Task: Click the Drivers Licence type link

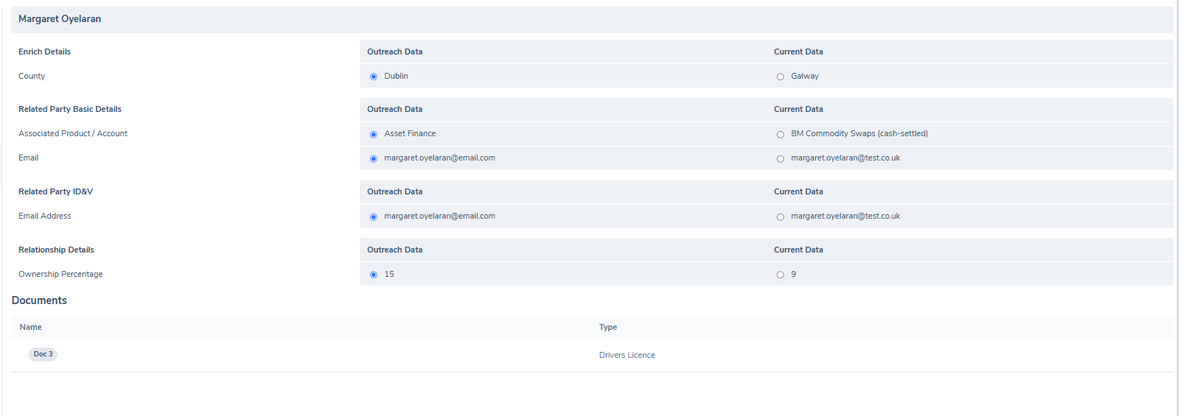Action: (627, 355)
